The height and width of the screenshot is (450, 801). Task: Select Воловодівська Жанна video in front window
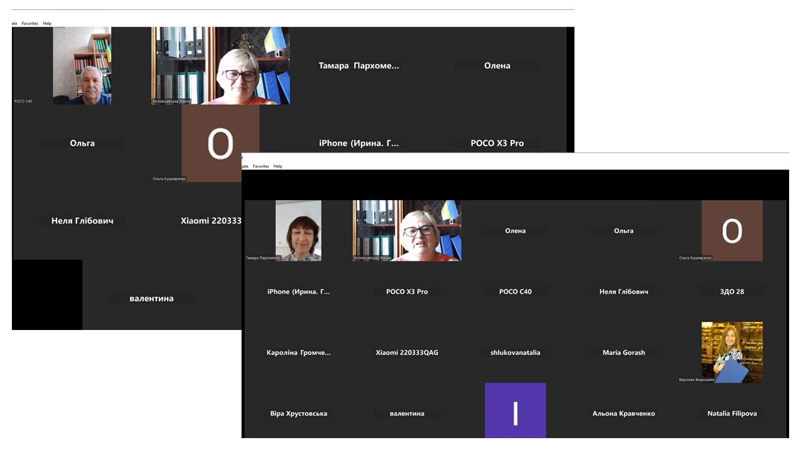coord(407,231)
